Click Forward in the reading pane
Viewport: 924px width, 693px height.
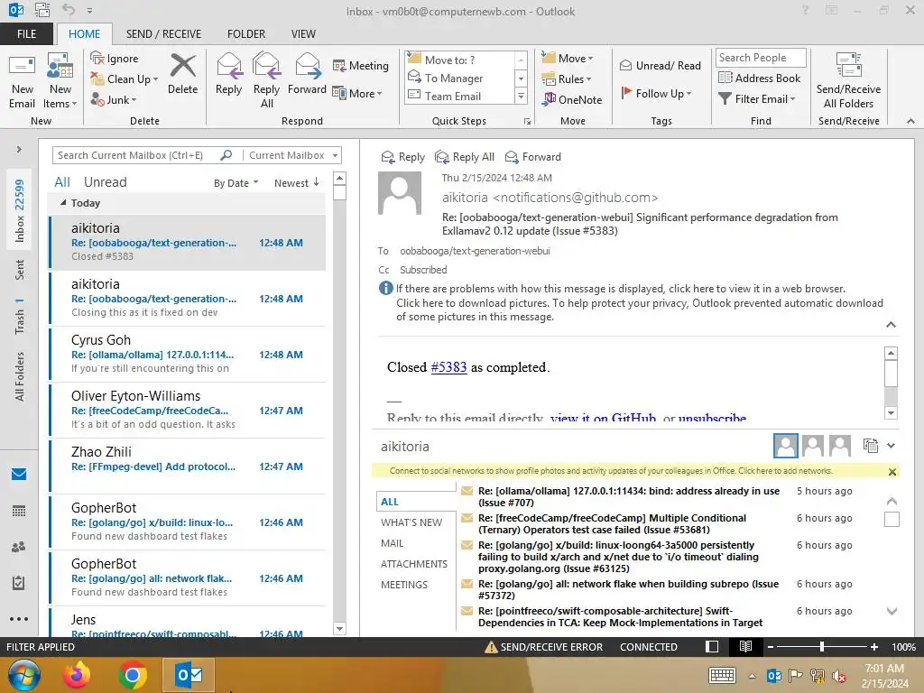click(x=532, y=157)
